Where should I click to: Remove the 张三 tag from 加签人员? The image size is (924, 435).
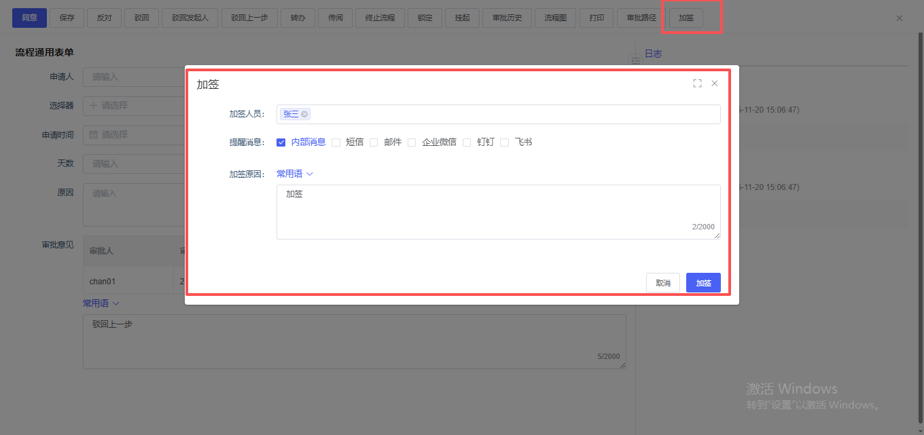click(x=304, y=115)
